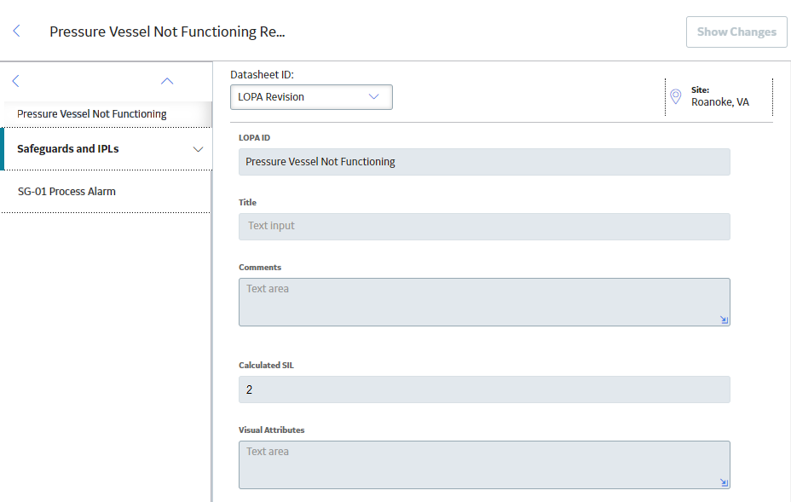The height and width of the screenshot is (502, 791).
Task: Click the Visual Attributes resize handle icon
Action: tap(724, 483)
